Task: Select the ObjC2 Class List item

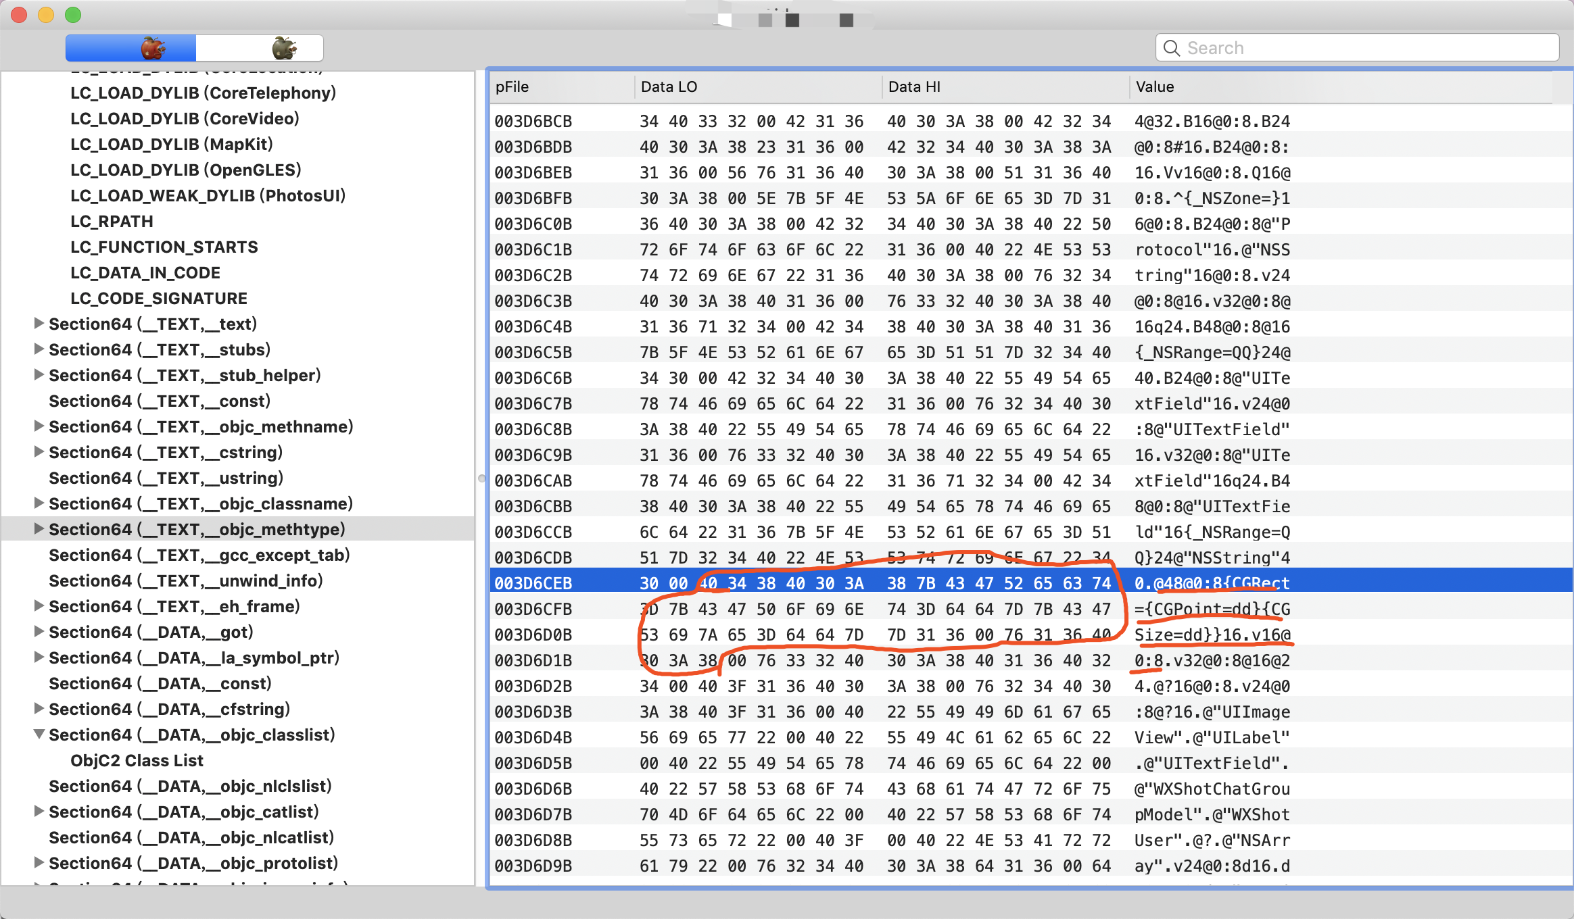Action: coord(137,760)
